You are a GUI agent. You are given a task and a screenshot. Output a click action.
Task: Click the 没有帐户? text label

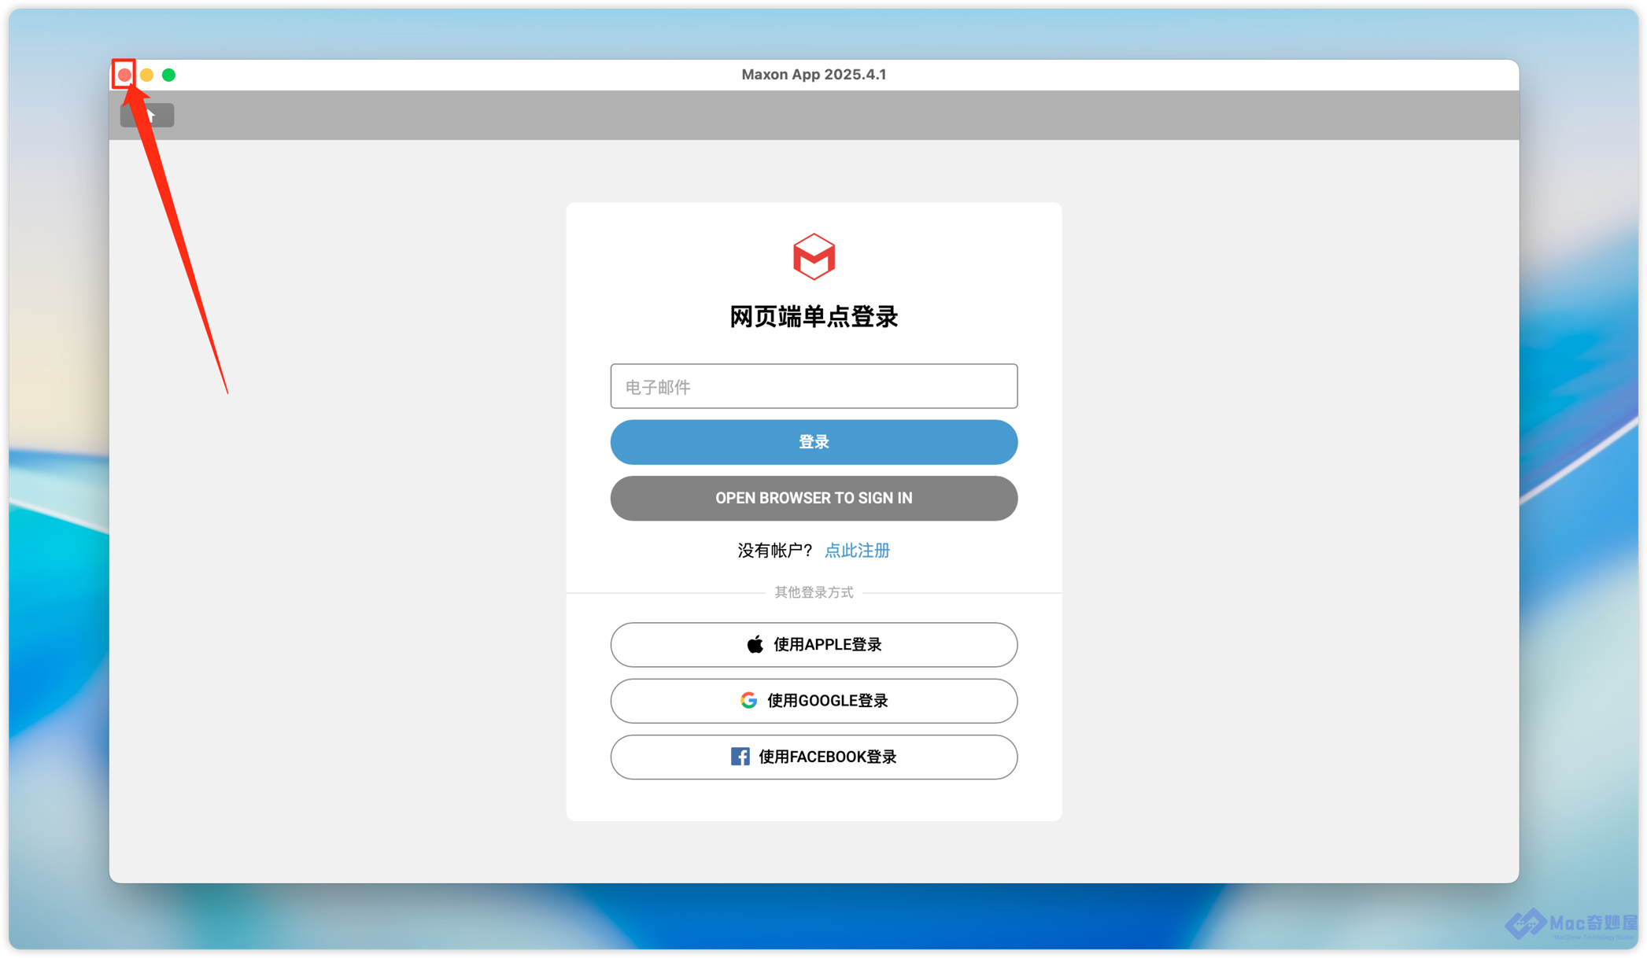[x=774, y=551]
